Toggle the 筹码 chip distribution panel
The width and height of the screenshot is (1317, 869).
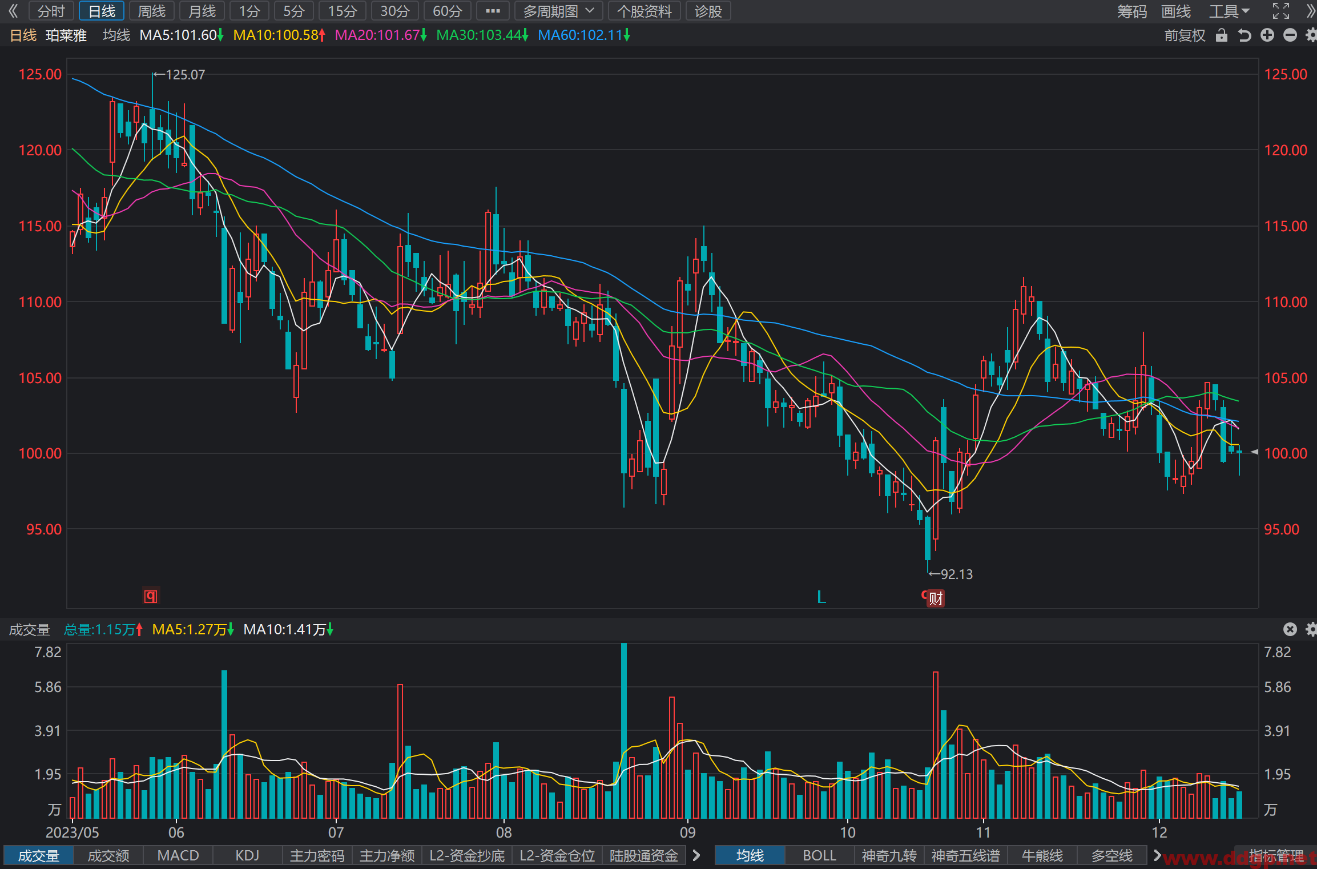click(x=1131, y=11)
